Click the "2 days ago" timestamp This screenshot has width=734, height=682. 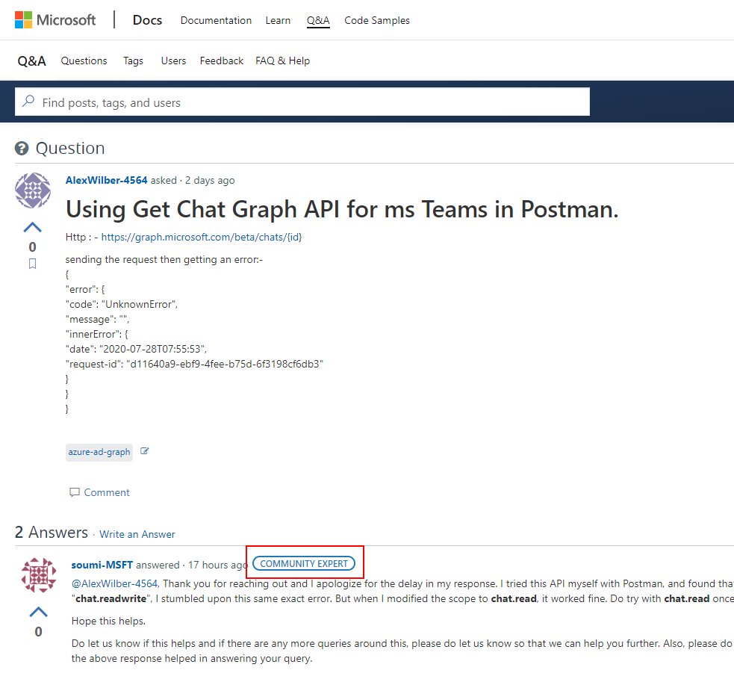pos(210,180)
